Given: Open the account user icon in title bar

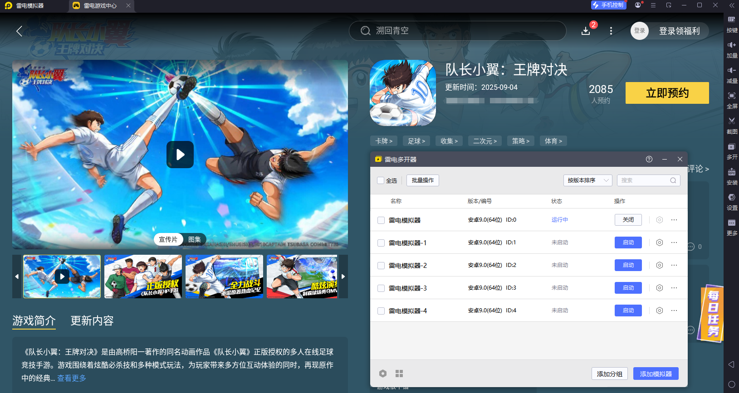Looking at the screenshot, I should point(638,5).
